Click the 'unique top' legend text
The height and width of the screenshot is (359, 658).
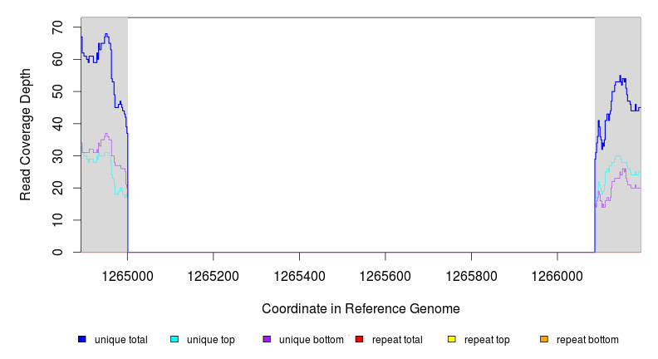click(210, 340)
